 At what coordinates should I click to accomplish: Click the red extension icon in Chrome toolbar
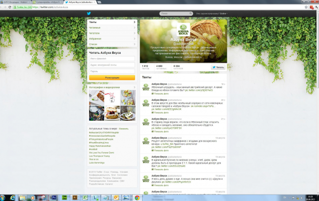click(312, 7)
